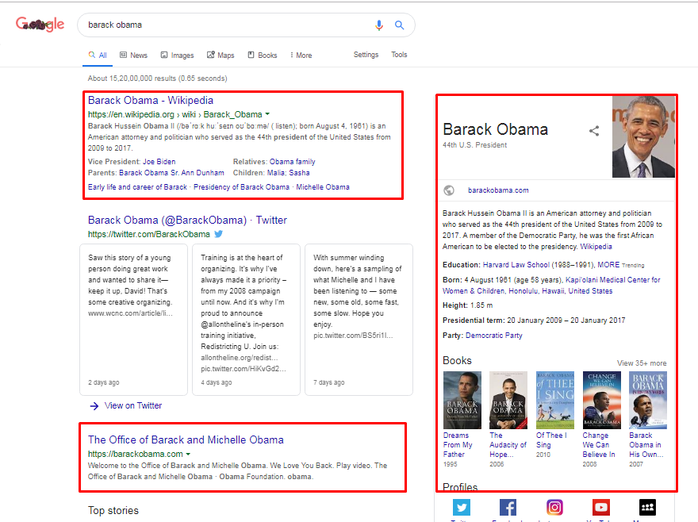Image resolution: width=698 pixels, height=522 pixels.
Task: Open tweet card dated 4 days ago
Action: click(246, 320)
